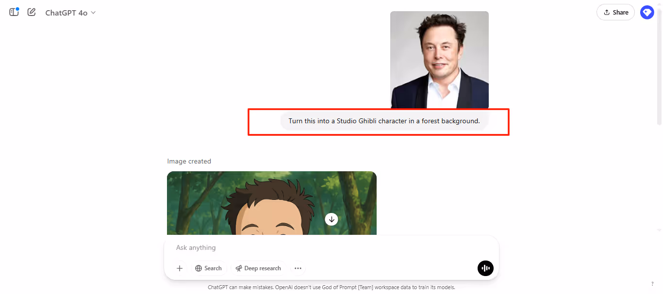Open the blue profile avatar menu
The width and height of the screenshot is (663, 294).
pos(647,12)
